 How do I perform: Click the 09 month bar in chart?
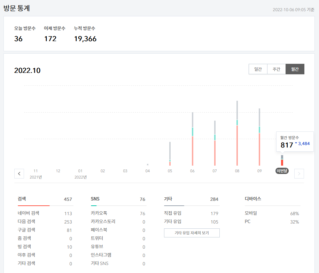click(x=259, y=137)
